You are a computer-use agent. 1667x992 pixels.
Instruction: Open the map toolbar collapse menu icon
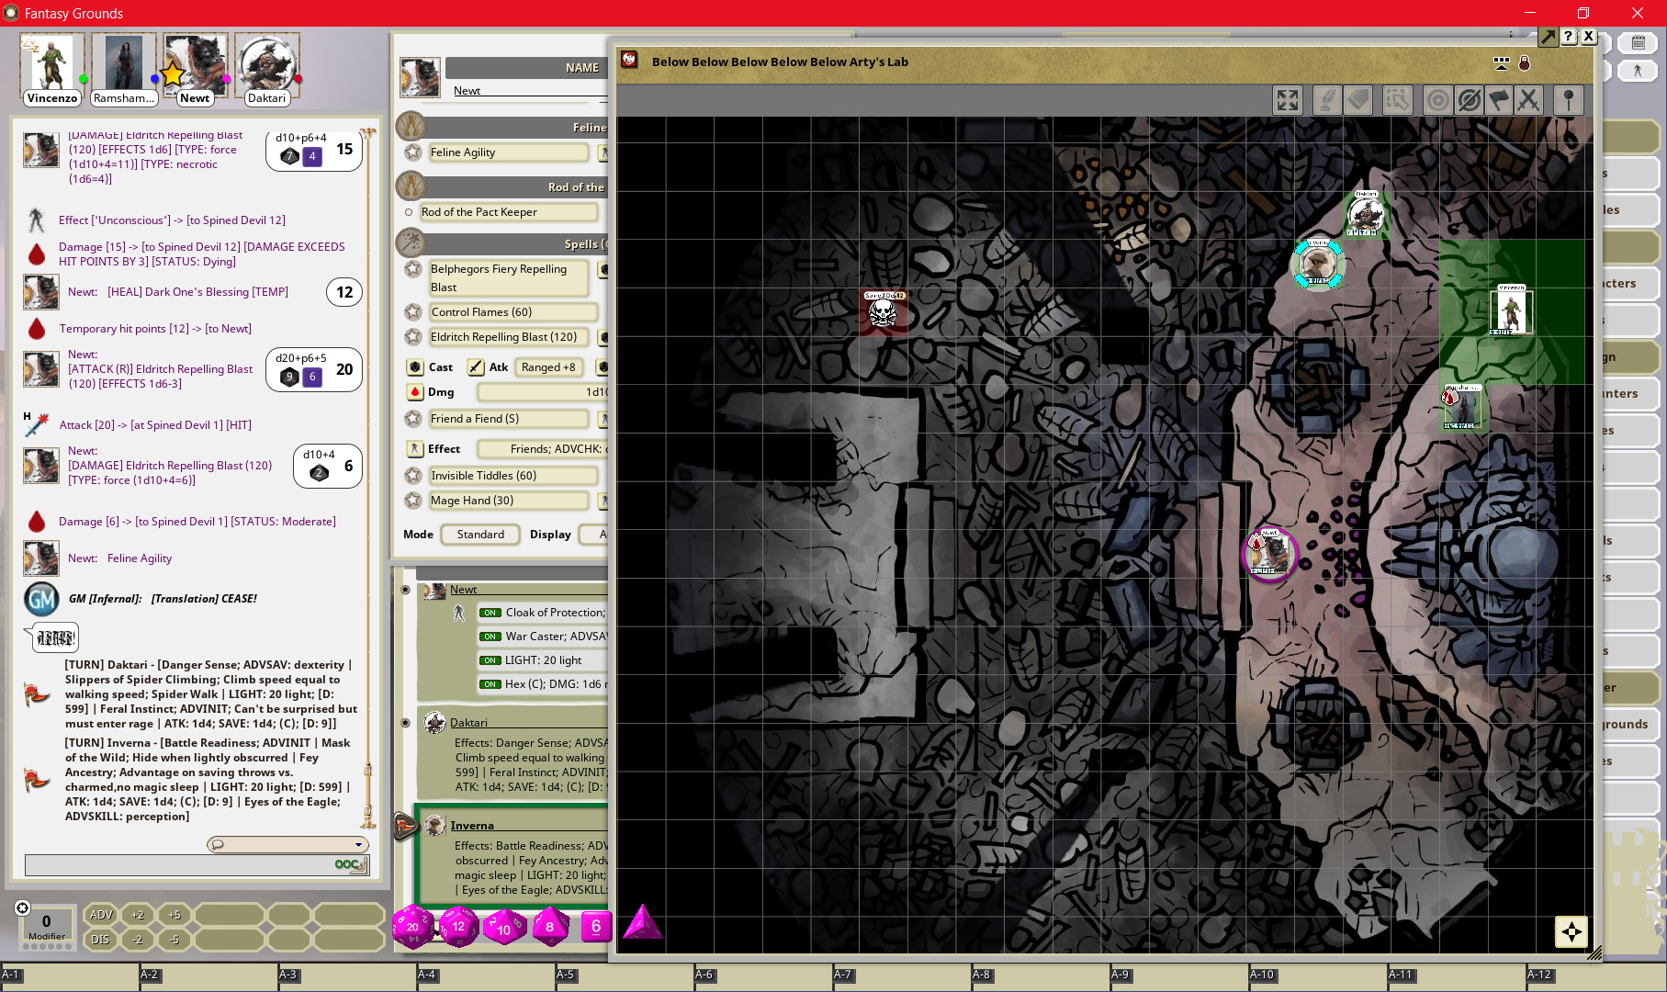[1502, 62]
